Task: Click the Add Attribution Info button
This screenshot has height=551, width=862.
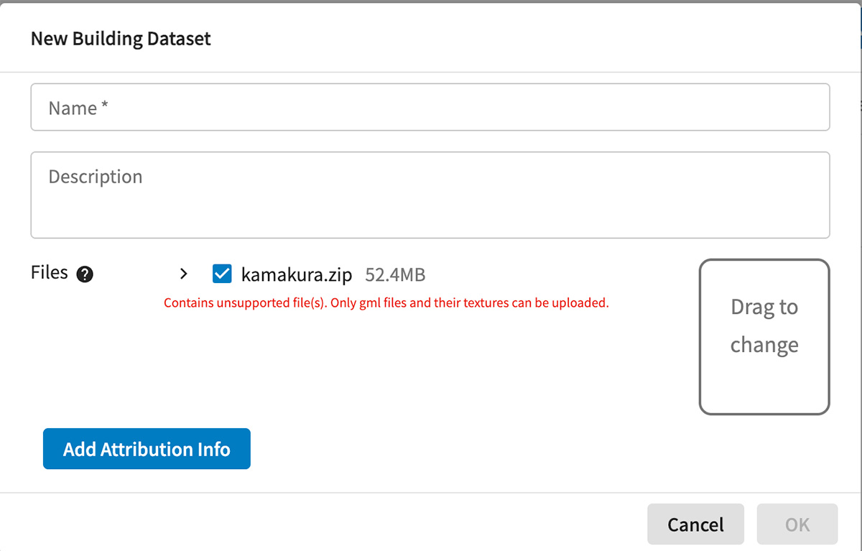Action: click(x=147, y=449)
